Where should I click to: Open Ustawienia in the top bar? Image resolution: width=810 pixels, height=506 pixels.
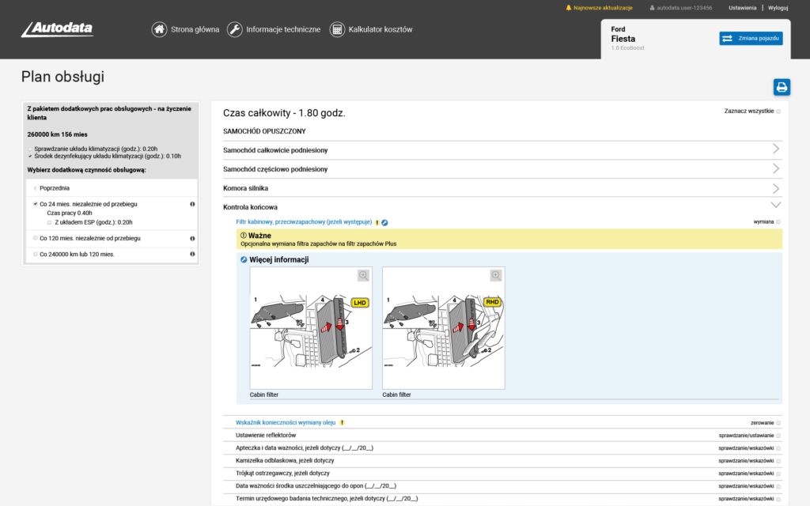click(742, 8)
